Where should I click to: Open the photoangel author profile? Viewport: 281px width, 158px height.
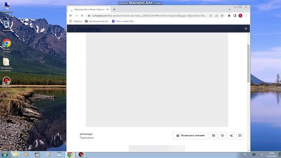pyautogui.click(x=86, y=134)
